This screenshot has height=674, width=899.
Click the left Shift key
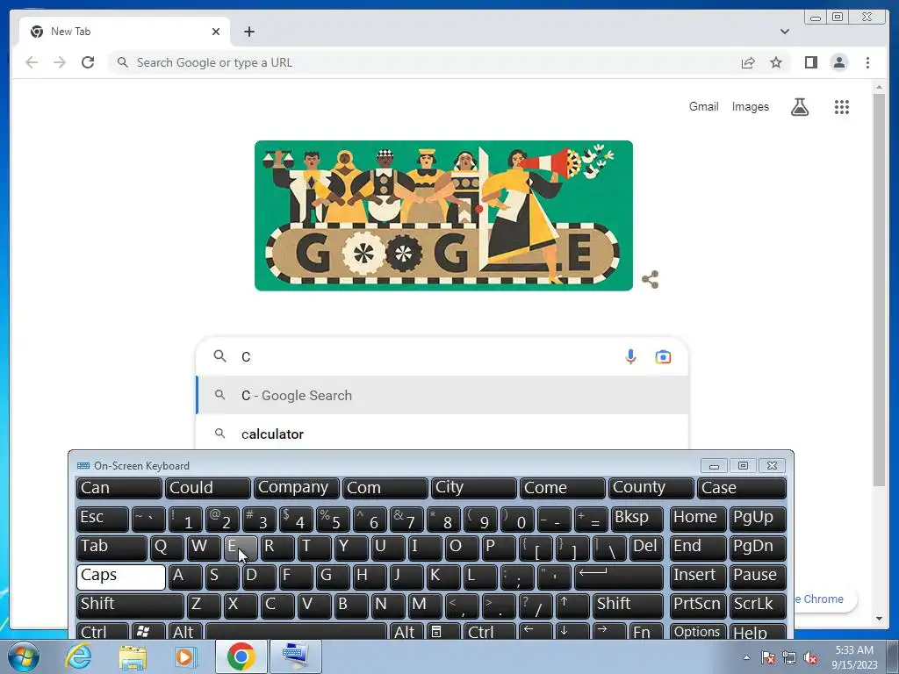tap(130, 606)
